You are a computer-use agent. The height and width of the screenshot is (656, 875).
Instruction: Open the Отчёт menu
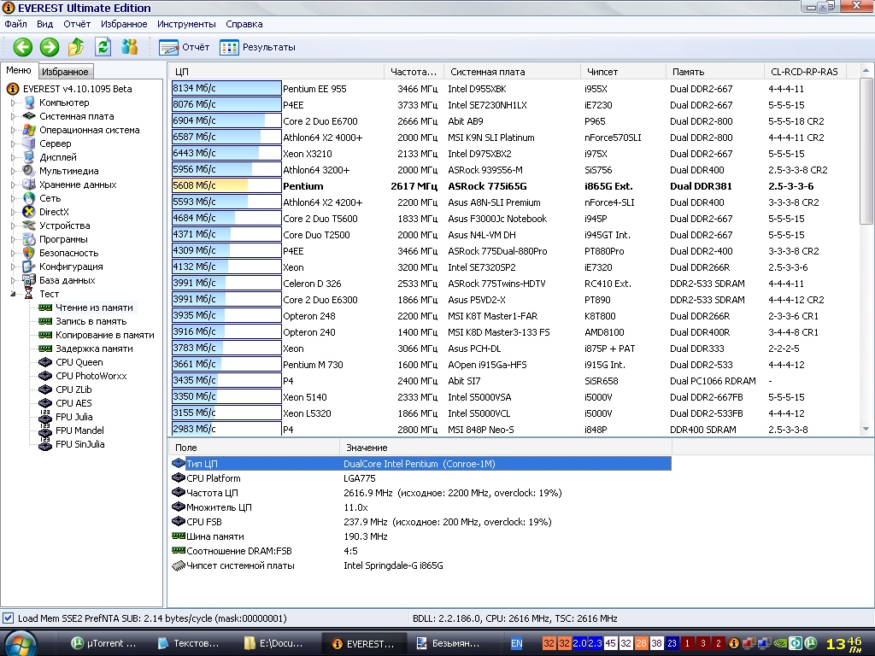pos(77,24)
